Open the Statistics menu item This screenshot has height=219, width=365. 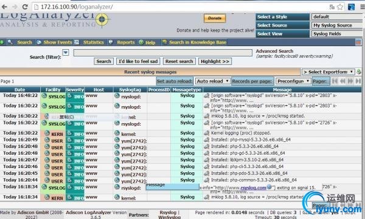(93, 42)
